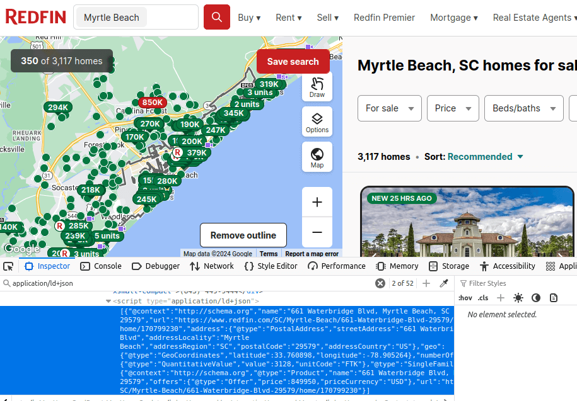Switch to the Performance tab
This screenshot has height=401, width=577.
pyautogui.click(x=337, y=266)
